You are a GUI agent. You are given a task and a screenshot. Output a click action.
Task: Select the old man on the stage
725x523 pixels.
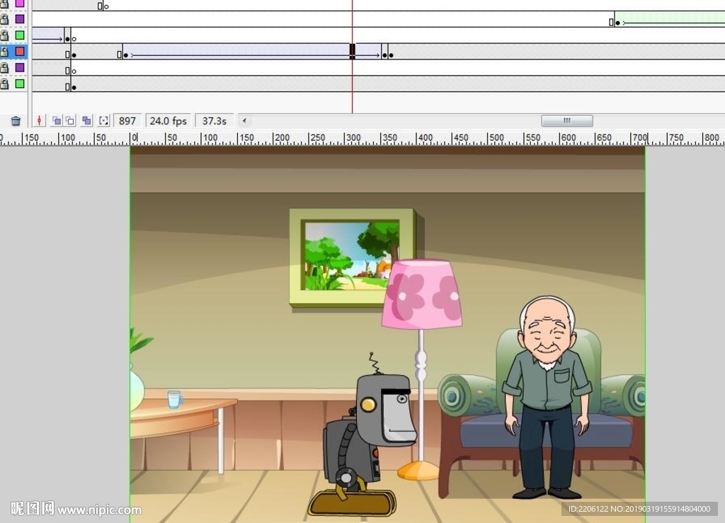coord(547,396)
